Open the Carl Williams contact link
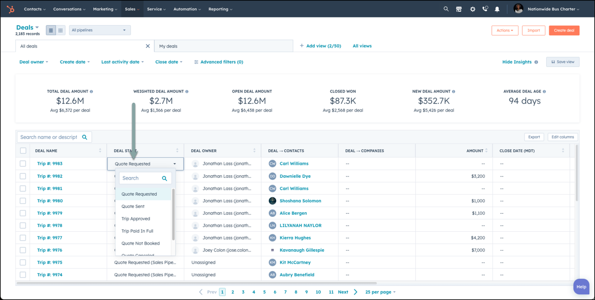The image size is (595, 300). coord(294,163)
